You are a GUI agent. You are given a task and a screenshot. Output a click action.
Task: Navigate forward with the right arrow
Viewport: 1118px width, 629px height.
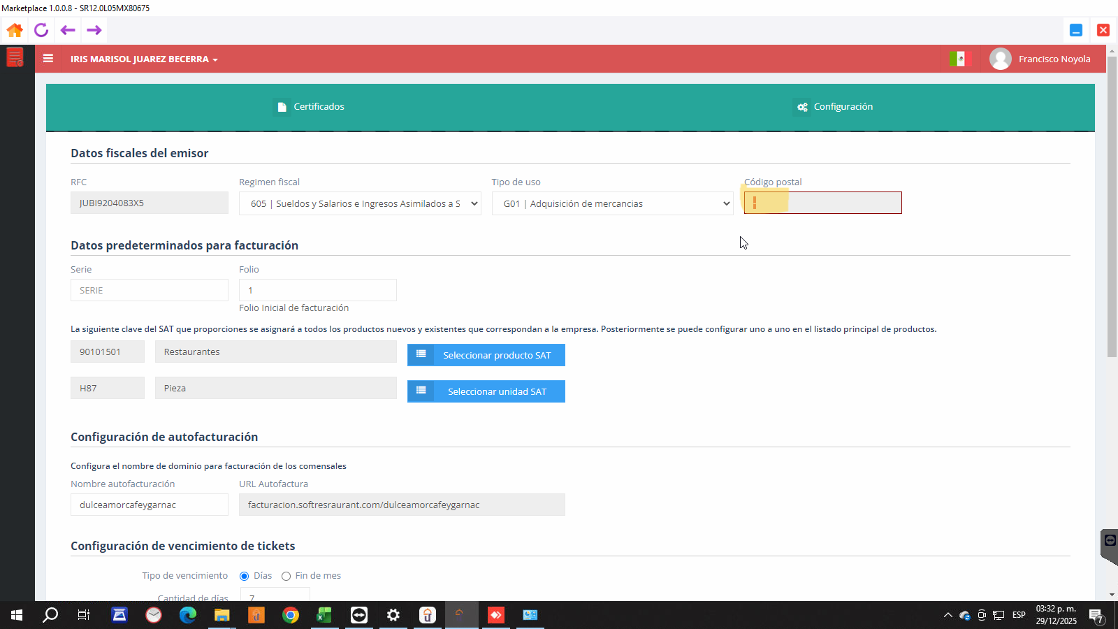tap(94, 30)
